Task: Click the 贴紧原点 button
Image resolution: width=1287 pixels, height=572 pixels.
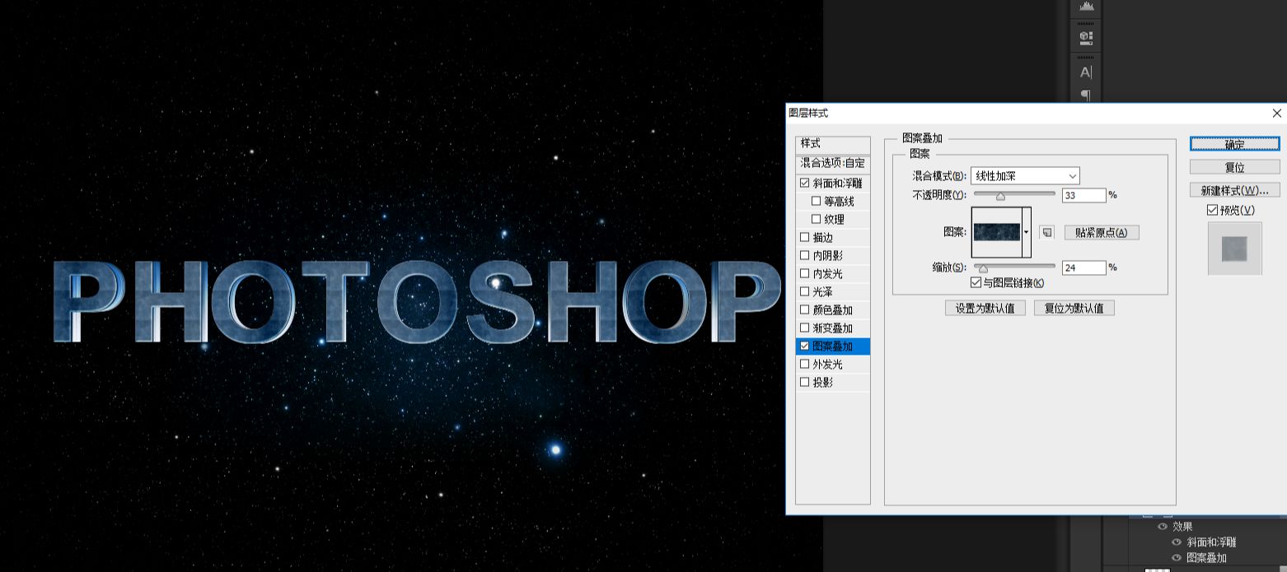Action: coord(1102,233)
